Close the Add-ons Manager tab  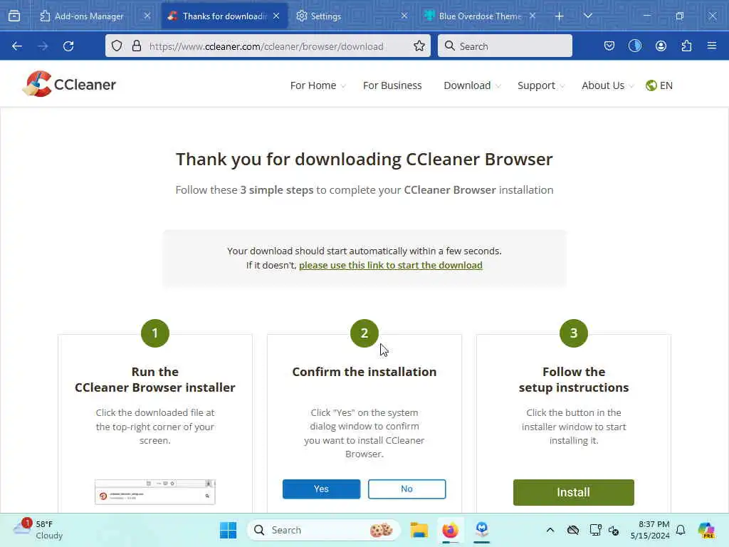[x=147, y=16]
